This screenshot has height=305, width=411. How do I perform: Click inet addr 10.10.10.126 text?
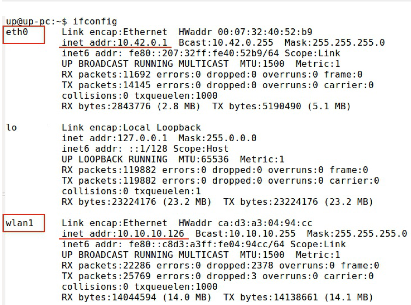(x=123, y=233)
